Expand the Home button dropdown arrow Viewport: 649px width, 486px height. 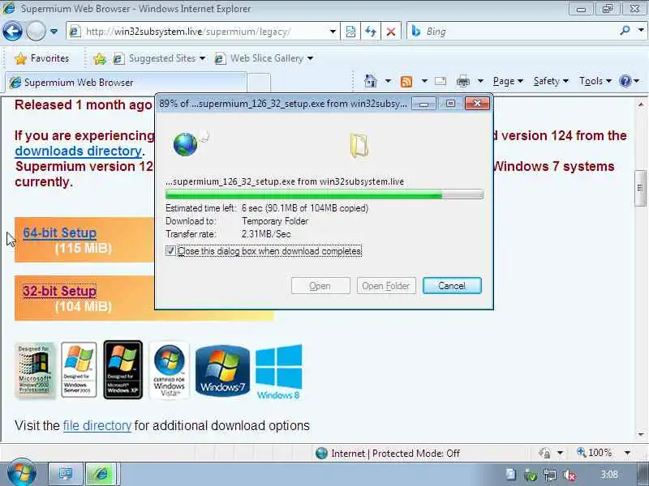(388, 81)
